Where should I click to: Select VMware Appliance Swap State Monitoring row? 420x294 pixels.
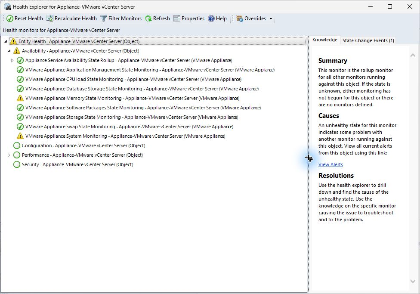[129, 127]
